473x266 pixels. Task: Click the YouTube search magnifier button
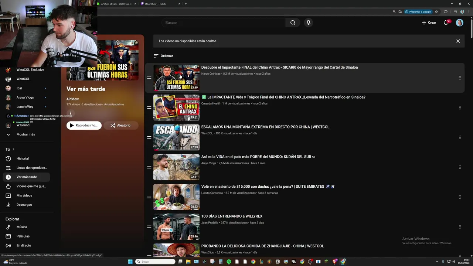click(293, 23)
